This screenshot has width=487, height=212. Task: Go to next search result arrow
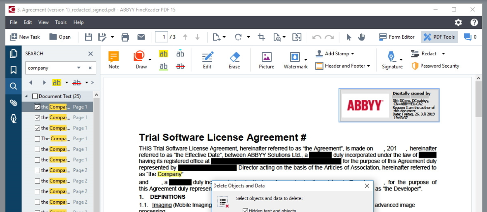pyautogui.click(x=44, y=82)
